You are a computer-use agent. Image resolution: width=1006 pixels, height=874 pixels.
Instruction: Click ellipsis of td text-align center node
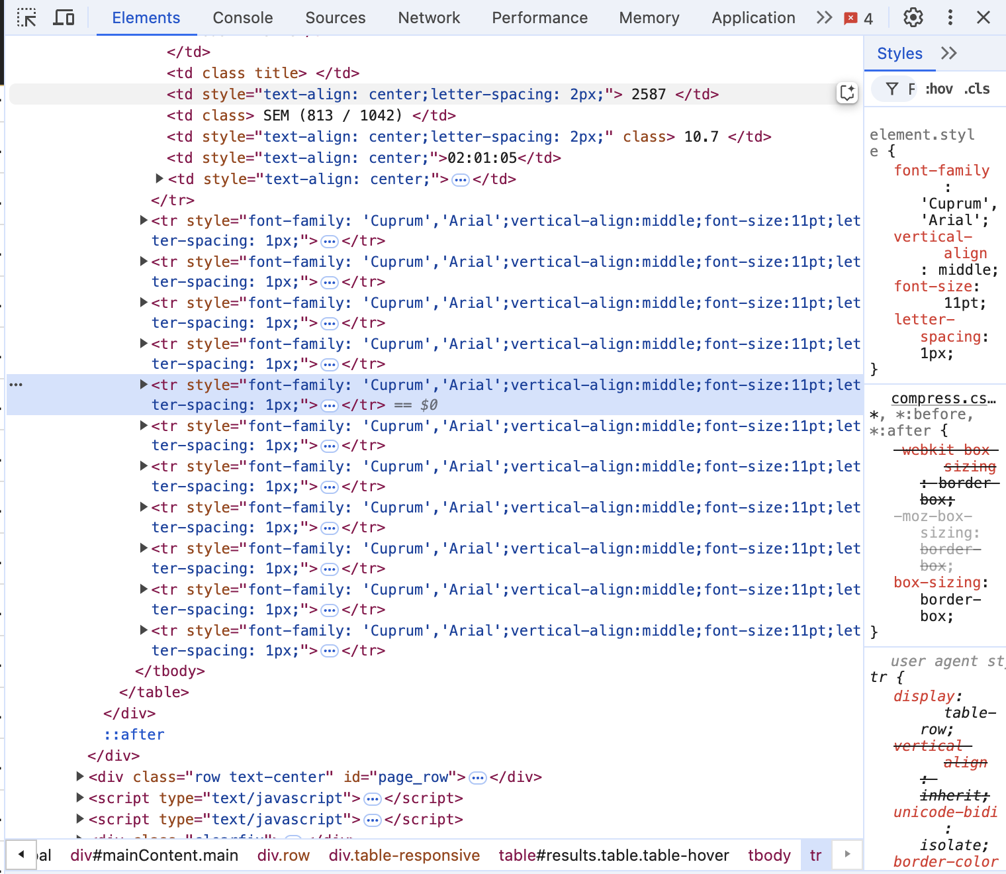(x=461, y=180)
